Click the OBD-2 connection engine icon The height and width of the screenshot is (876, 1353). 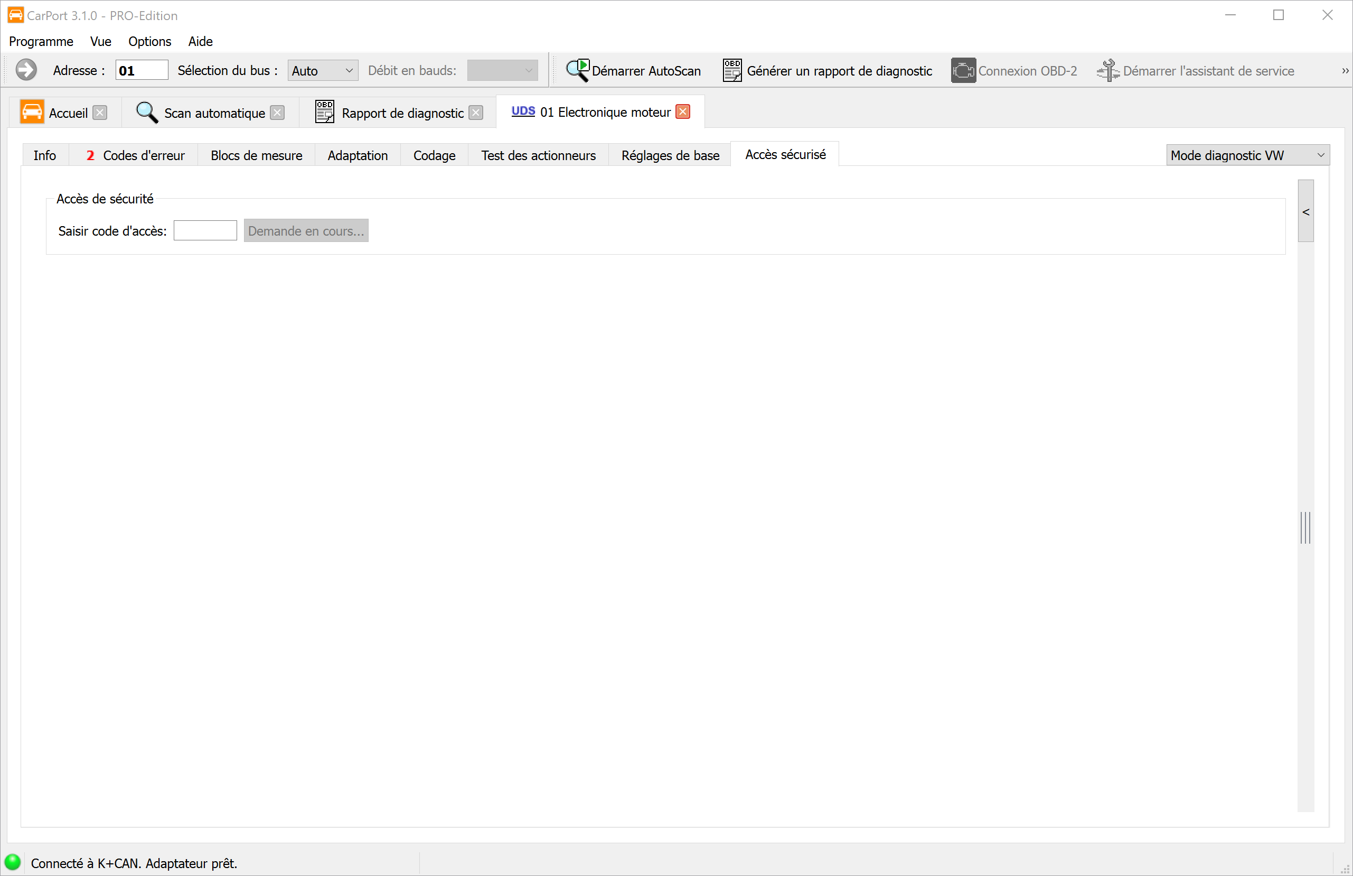click(x=963, y=70)
